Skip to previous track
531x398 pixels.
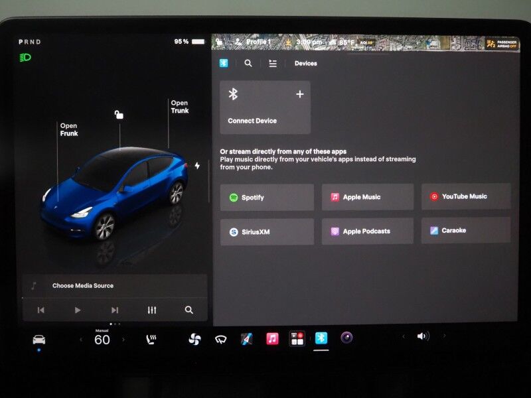point(41,310)
